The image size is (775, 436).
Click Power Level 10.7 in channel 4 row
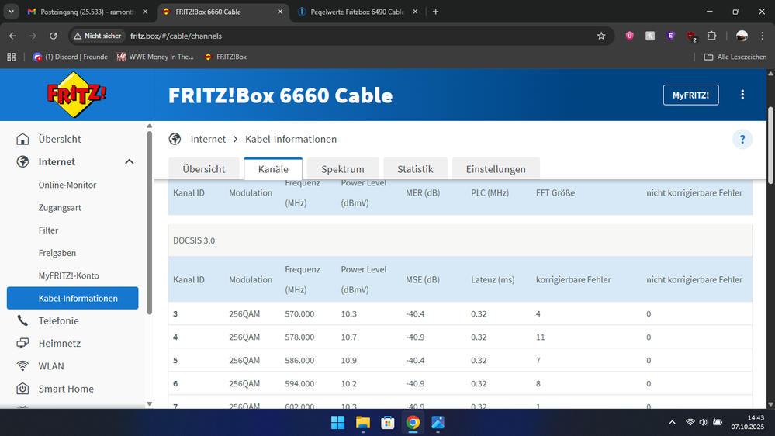[349, 337]
